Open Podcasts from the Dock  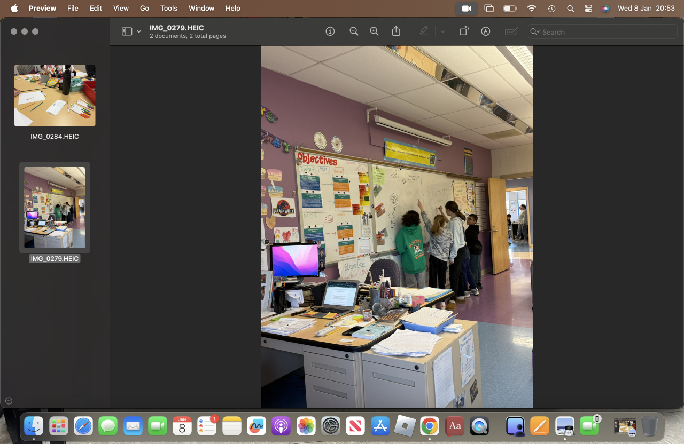tap(281, 426)
